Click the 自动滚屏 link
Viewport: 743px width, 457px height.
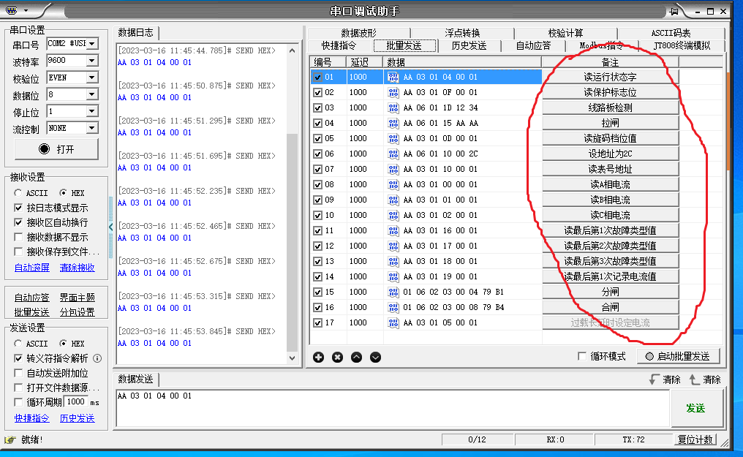coord(31,268)
